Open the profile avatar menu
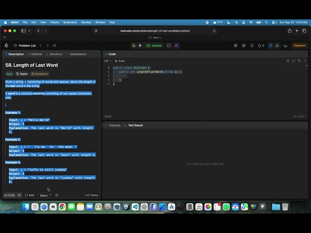 (285, 46)
